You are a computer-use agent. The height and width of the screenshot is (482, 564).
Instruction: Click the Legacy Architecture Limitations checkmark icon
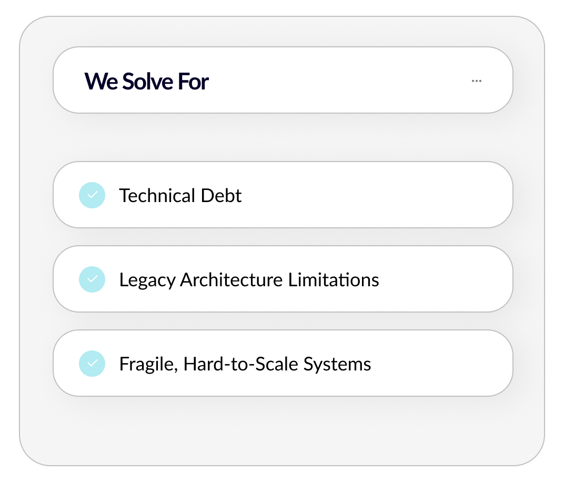pyautogui.click(x=92, y=279)
